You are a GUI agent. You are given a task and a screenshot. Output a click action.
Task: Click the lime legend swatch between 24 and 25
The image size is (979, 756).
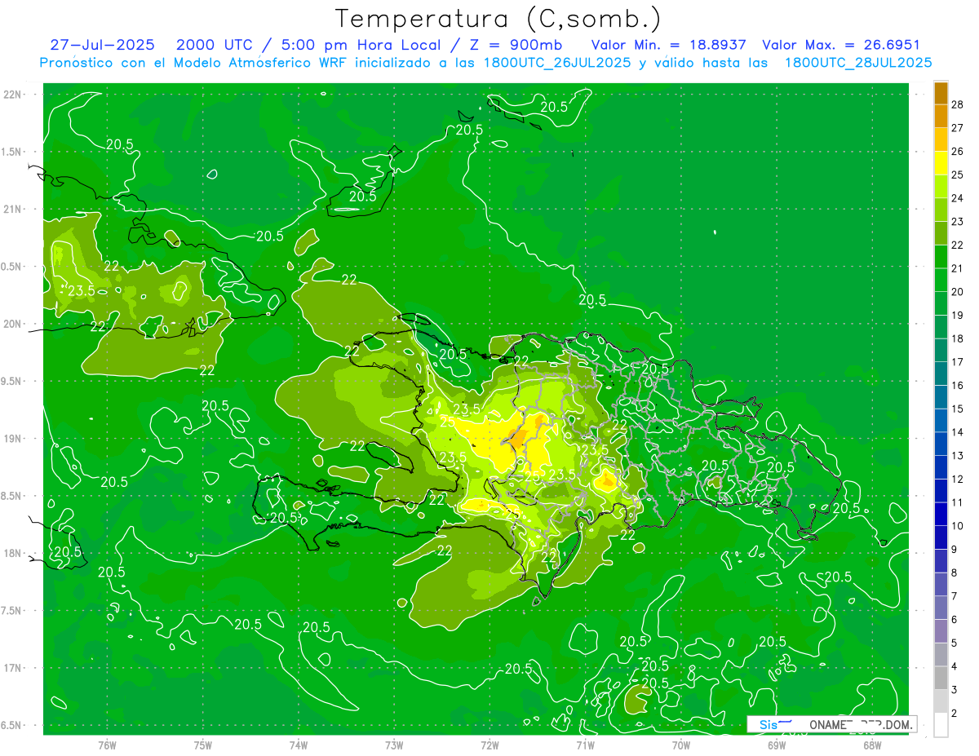click(941, 187)
